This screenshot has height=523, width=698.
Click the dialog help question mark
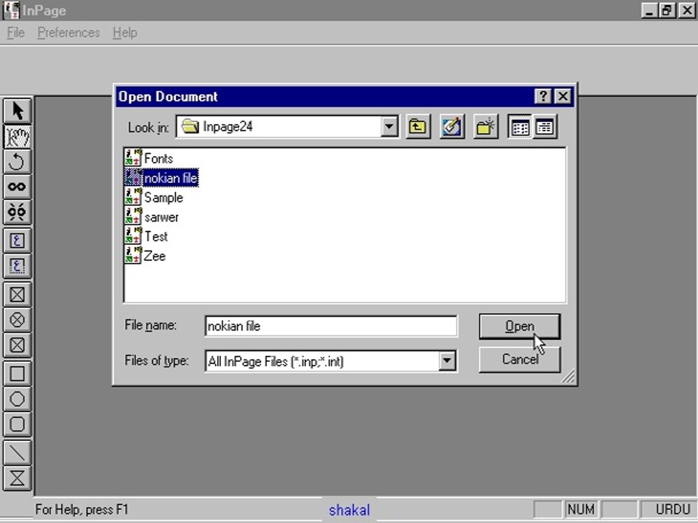(543, 97)
